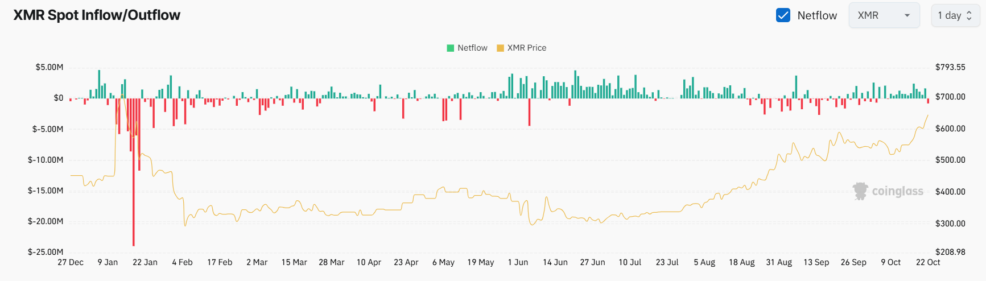986x281 pixels.
Task: Click the 15 Mar date label
Action: [x=294, y=262]
